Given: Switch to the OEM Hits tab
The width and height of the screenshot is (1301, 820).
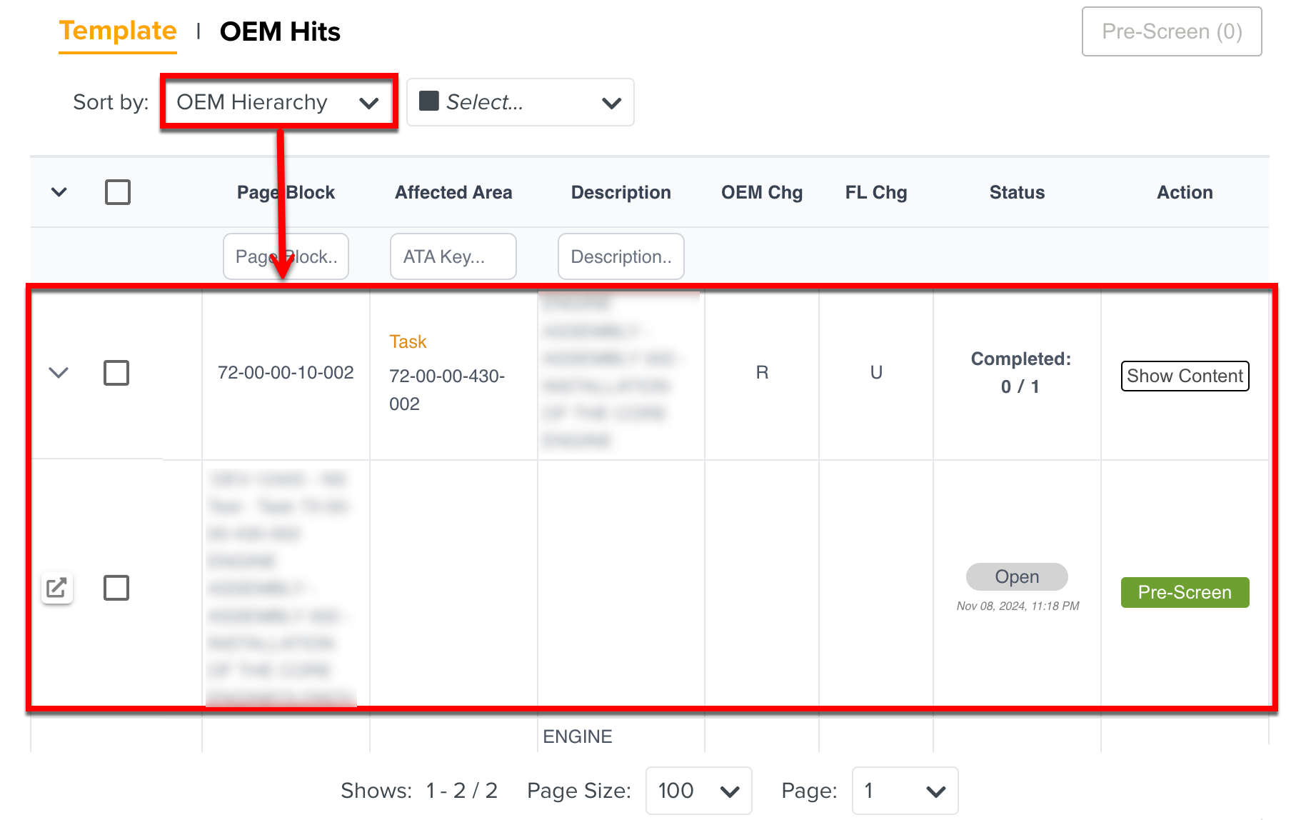Looking at the screenshot, I should coord(280,31).
